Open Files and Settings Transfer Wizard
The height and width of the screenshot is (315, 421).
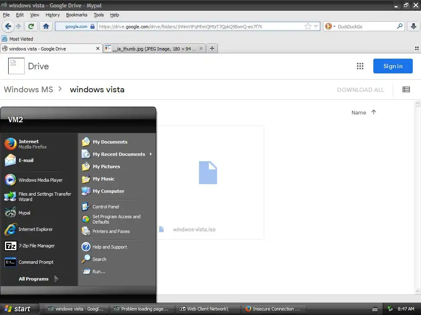39,196
